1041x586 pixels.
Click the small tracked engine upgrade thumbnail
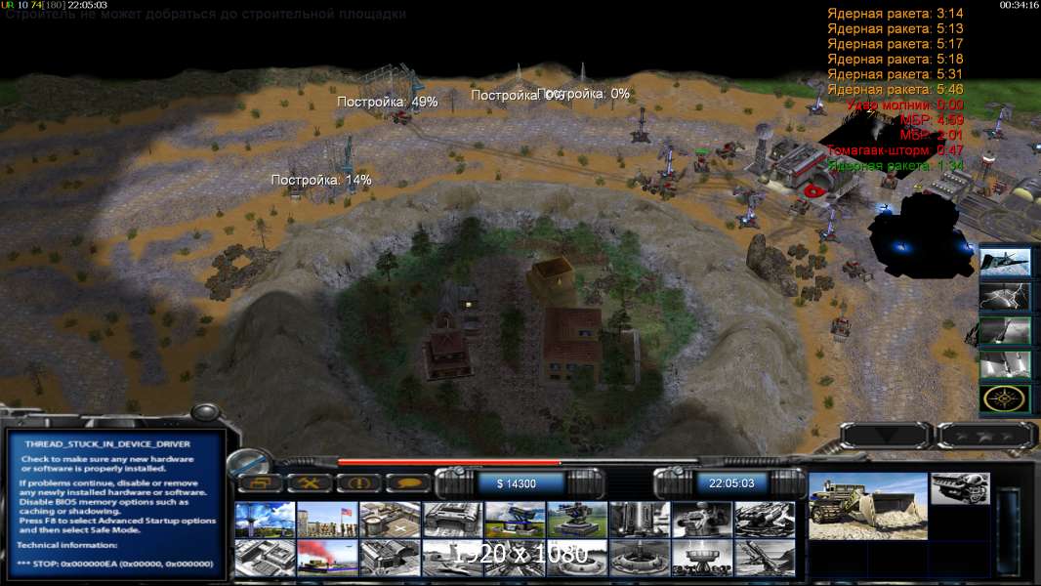[x=960, y=488]
